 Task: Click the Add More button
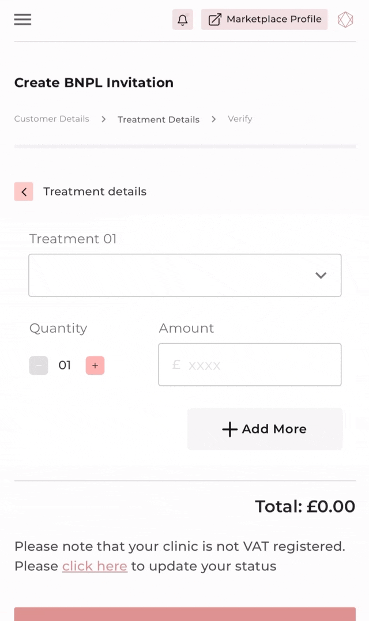tap(265, 429)
